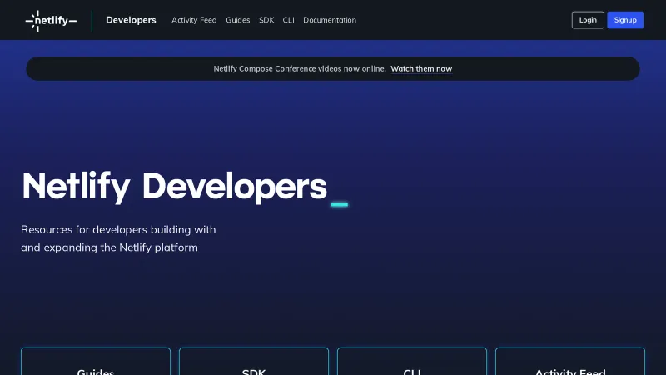This screenshot has height=375, width=666.
Task: Click the "Netlify Developers" main heading
Action: [174, 186]
